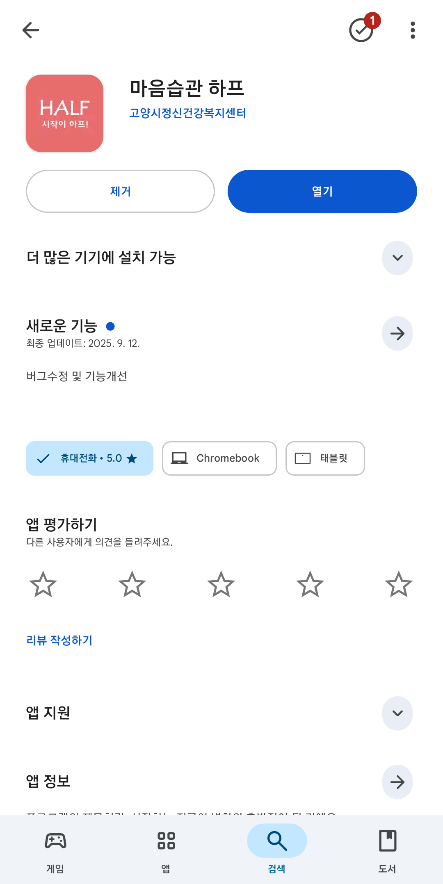The height and width of the screenshot is (884, 443).
Task: Select the 휴대전화 5.0 rating chip
Action: [89, 458]
